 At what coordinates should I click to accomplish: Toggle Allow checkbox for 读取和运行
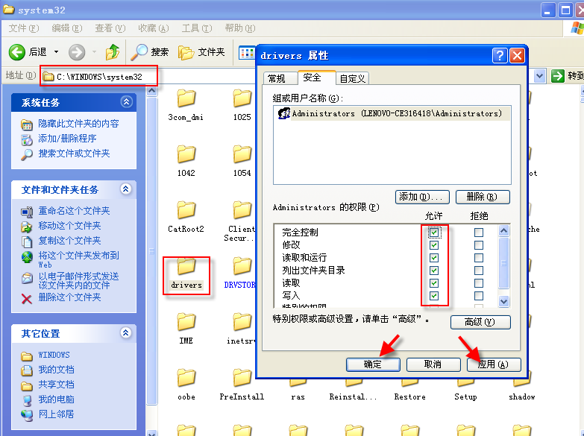tap(434, 258)
